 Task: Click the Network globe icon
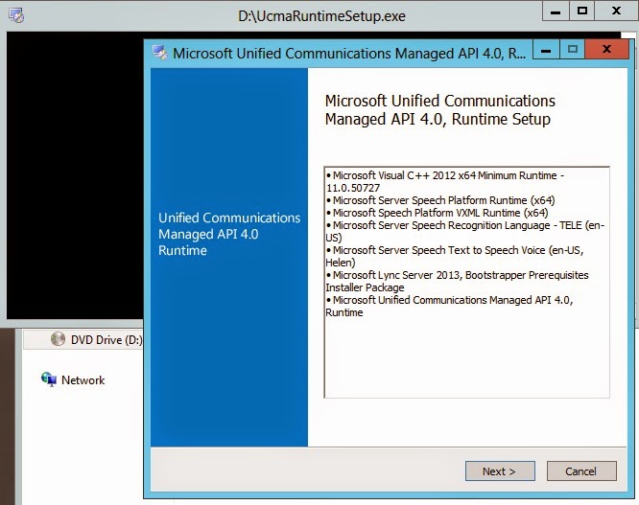(49, 379)
